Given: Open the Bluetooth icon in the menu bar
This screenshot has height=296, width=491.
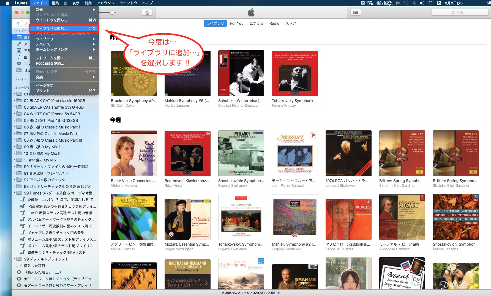Looking at the screenshot, I should pos(414,3).
